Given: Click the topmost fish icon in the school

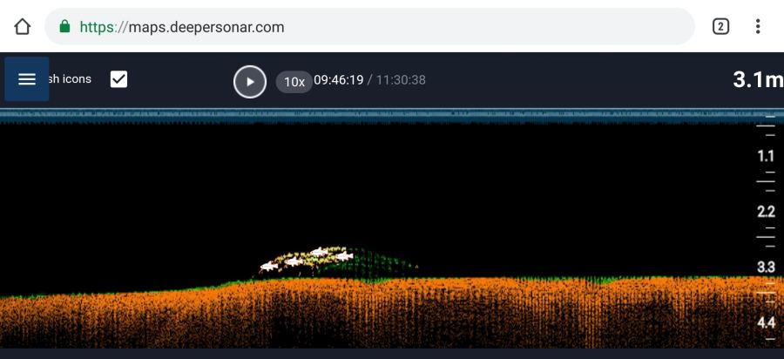Looking at the screenshot, I should 320,252.
